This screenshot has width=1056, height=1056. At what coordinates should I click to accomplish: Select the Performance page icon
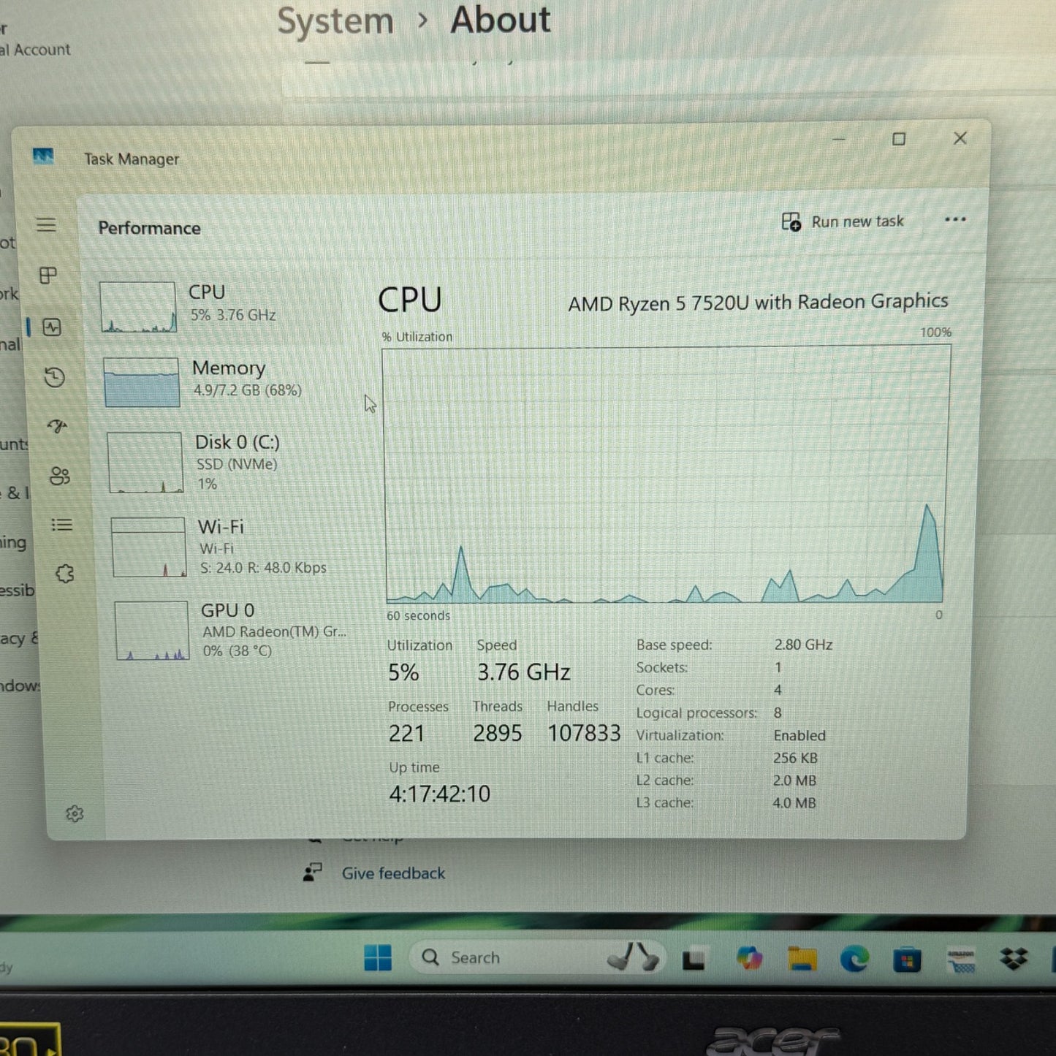pyautogui.click(x=52, y=327)
